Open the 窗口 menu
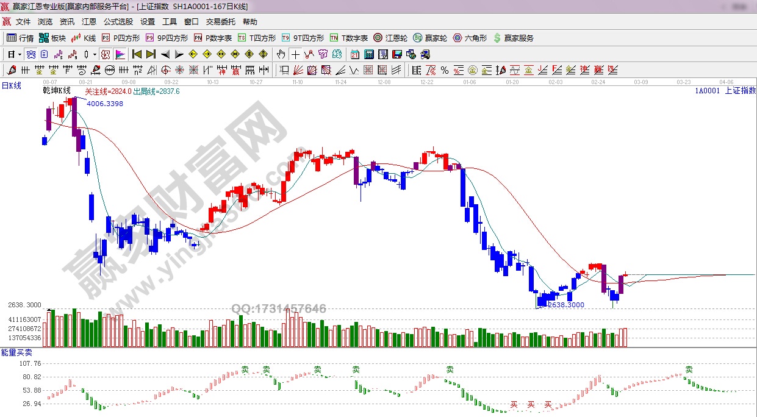 click(x=192, y=21)
